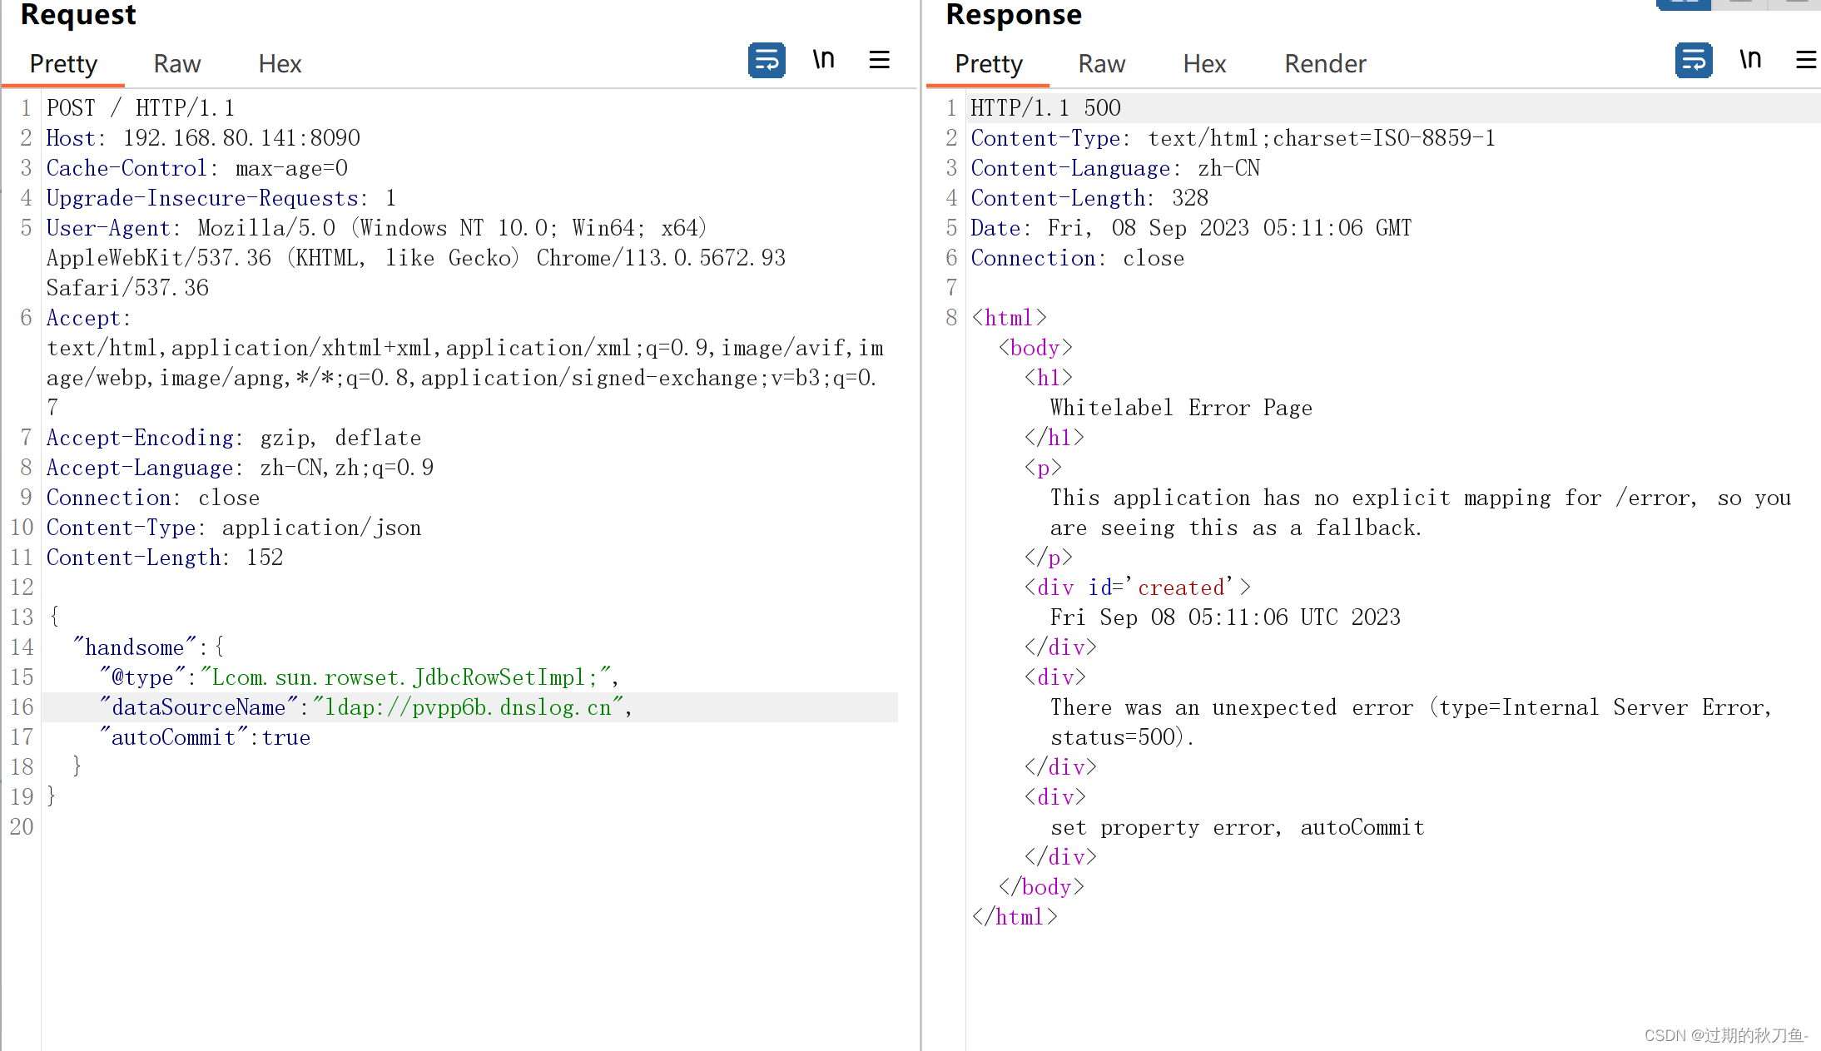
Task: Click the 'set property error, autoCommit' text
Action: point(1238,827)
